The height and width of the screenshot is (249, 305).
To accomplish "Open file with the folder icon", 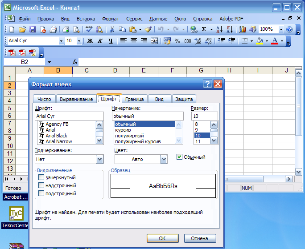I will coord(22,29).
